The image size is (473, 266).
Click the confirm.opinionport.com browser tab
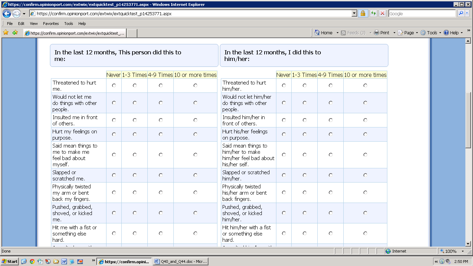click(x=75, y=33)
